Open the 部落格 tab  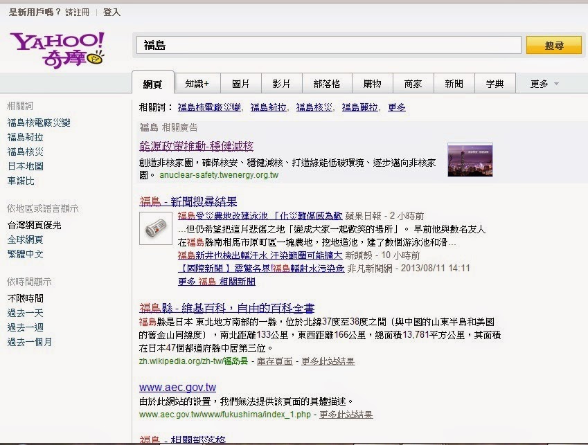click(327, 84)
